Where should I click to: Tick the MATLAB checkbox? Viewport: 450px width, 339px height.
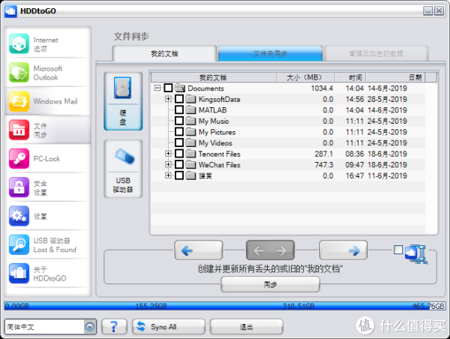click(x=179, y=110)
